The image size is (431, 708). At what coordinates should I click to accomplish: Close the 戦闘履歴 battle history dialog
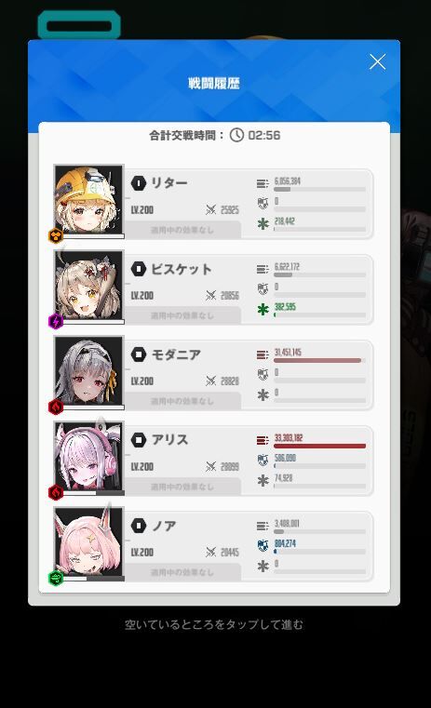coord(377,61)
